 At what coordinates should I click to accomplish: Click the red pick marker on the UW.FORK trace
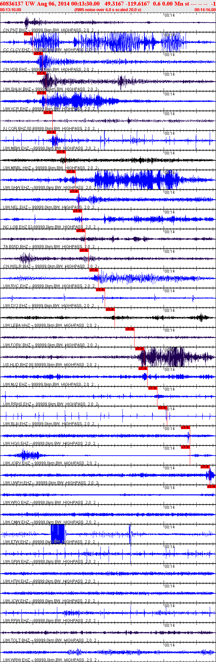pos(130,329)
